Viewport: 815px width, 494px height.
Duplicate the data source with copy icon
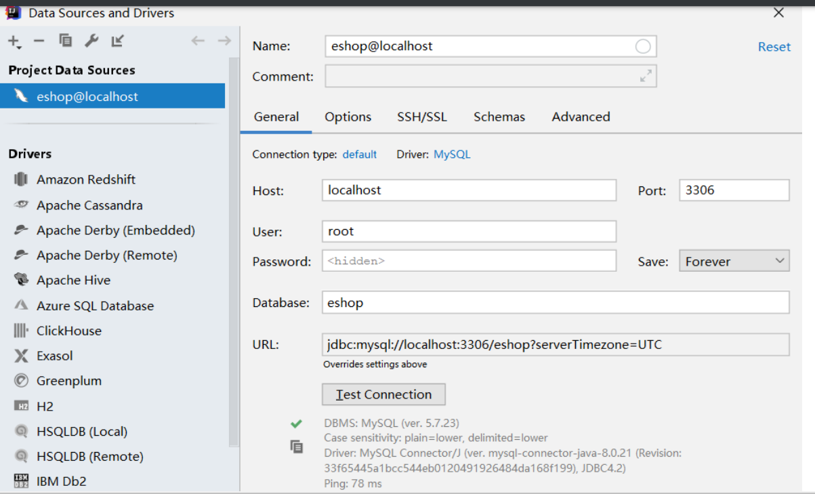[x=65, y=41]
